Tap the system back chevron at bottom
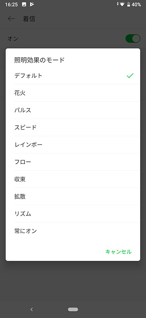 click(32, 309)
